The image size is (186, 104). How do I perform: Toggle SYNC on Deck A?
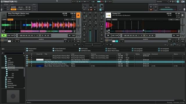[x=5, y=20]
